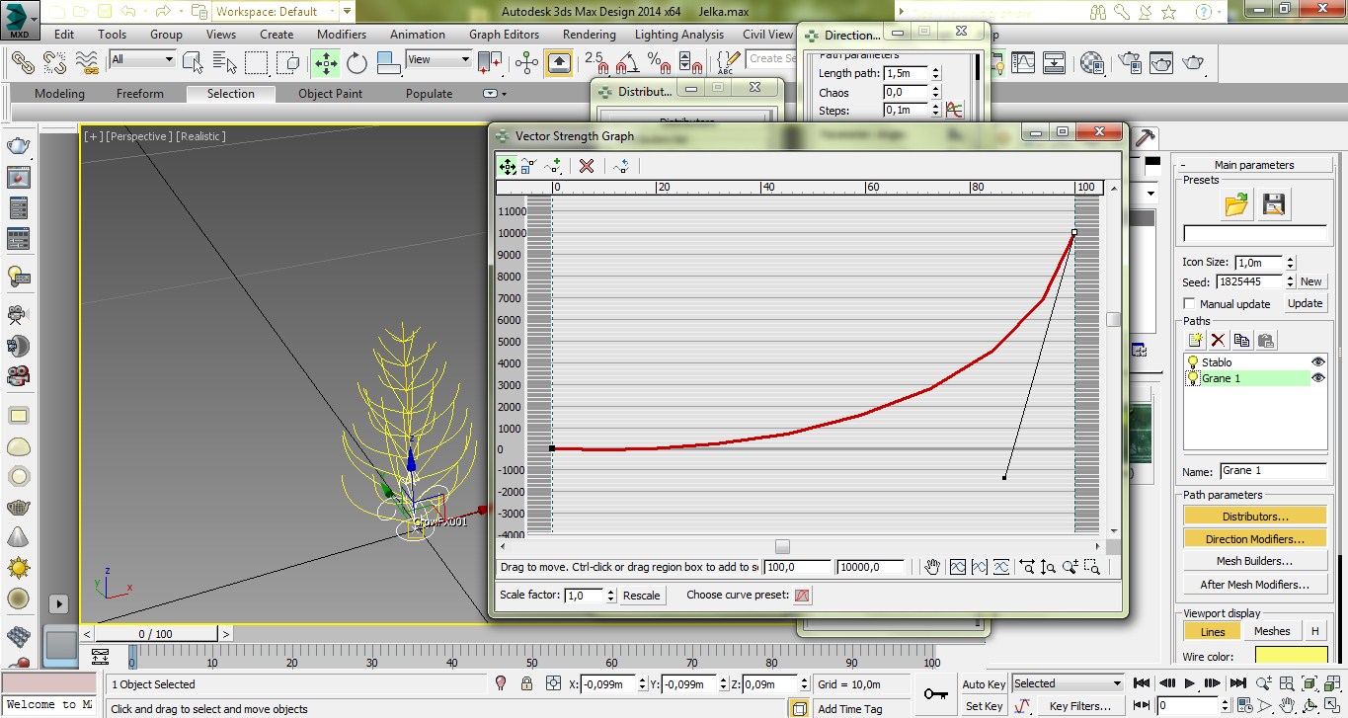Delete selected key with red X

coord(587,166)
